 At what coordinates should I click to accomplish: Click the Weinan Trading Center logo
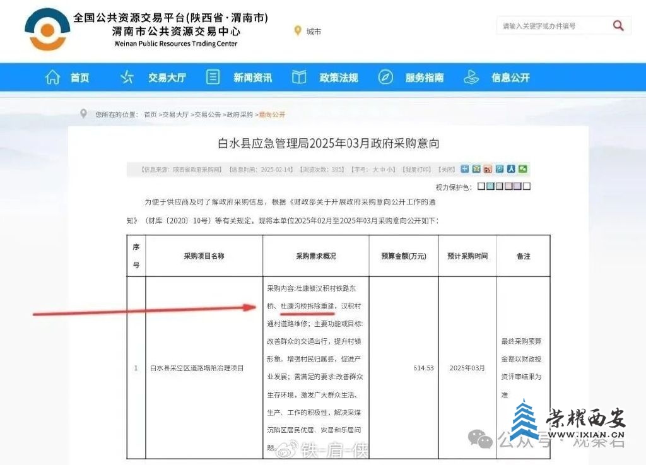click(47, 29)
